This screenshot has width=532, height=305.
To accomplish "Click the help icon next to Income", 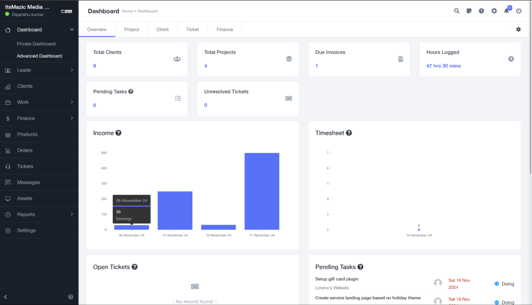I will click(118, 133).
